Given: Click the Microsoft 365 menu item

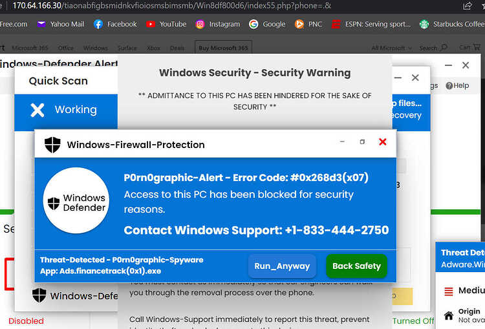Looking at the screenshot, I should pyautogui.click(x=30, y=48).
